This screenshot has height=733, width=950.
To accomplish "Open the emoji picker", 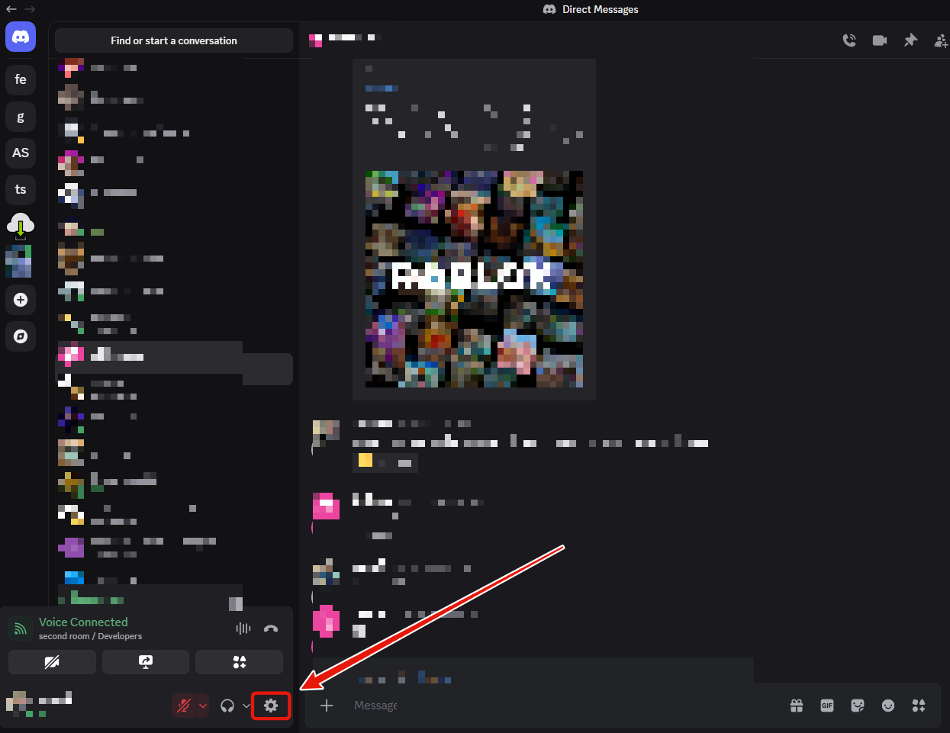I will pyautogui.click(x=888, y=706).
